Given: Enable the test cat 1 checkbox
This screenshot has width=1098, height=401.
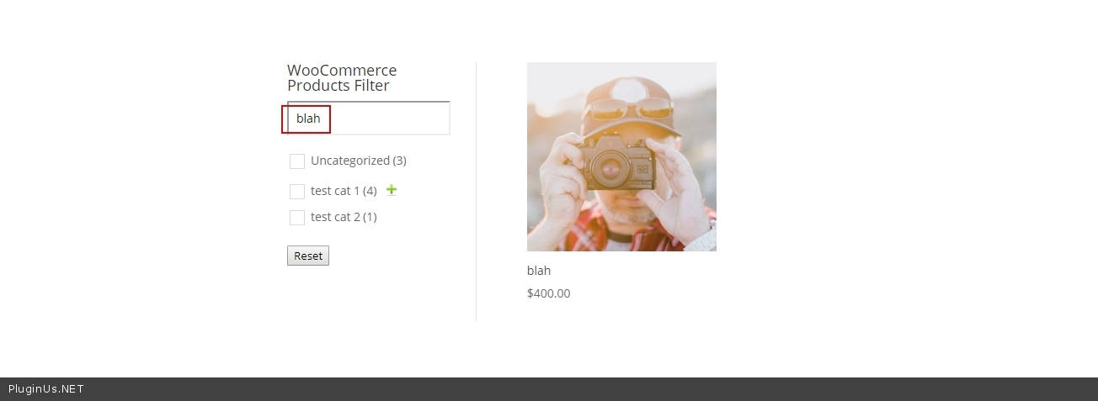Looking at the screenshot, I should coord(297,192).
